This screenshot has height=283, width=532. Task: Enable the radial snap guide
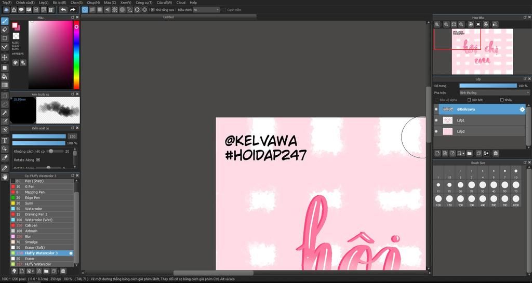pos(115,10)
